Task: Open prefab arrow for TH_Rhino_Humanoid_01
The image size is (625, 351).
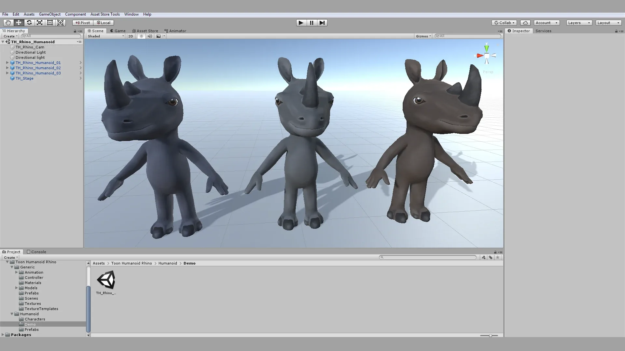Action: [80, 63]
